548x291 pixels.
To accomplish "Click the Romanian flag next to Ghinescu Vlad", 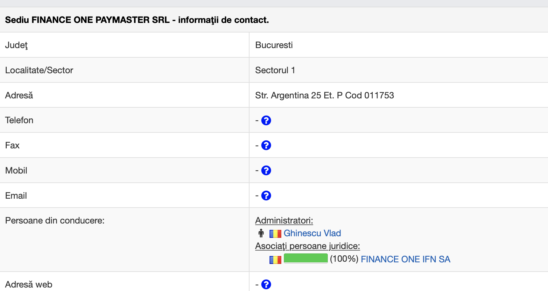I will pyautogui.click(x=275, y=234).
